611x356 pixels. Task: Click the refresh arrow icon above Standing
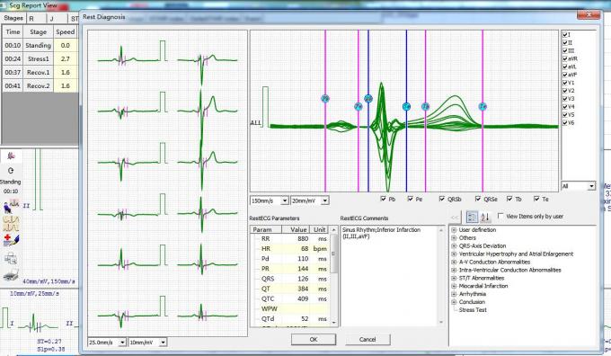click(11, 171)
